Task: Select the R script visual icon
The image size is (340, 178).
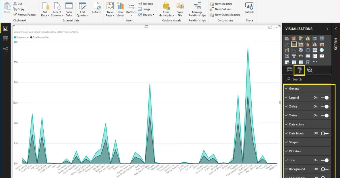Action: tap(307, 62)
